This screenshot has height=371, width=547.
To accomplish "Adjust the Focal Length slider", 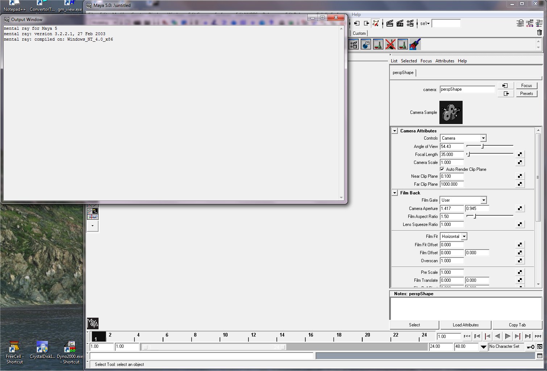I will [490, 154].
